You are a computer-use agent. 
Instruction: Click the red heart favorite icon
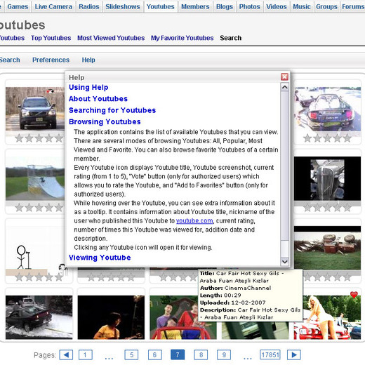(354, 295)
